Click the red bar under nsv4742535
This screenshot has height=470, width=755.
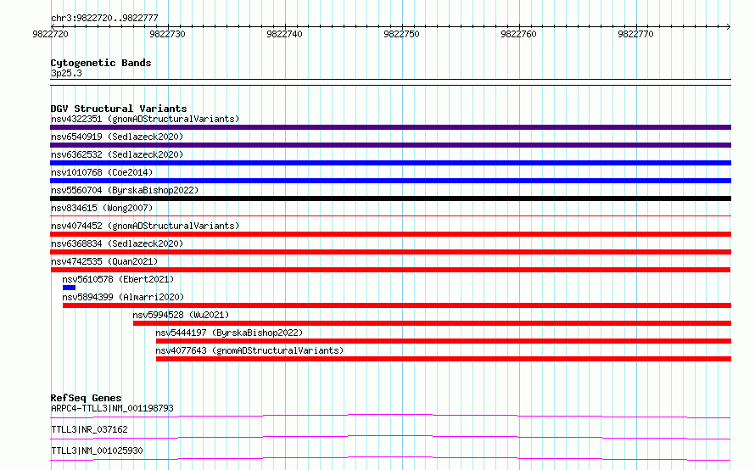click(390, 270)
